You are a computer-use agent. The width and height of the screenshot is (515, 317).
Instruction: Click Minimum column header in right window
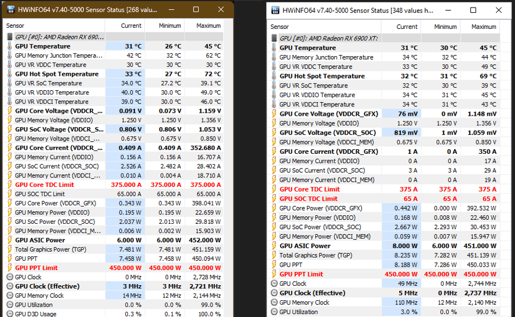440,27
